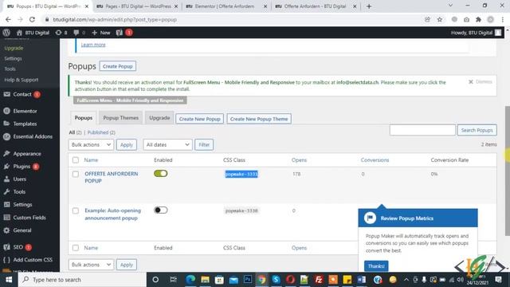Open the top Bulk actions dropdown
510x287 pixels.
(91, 144)
